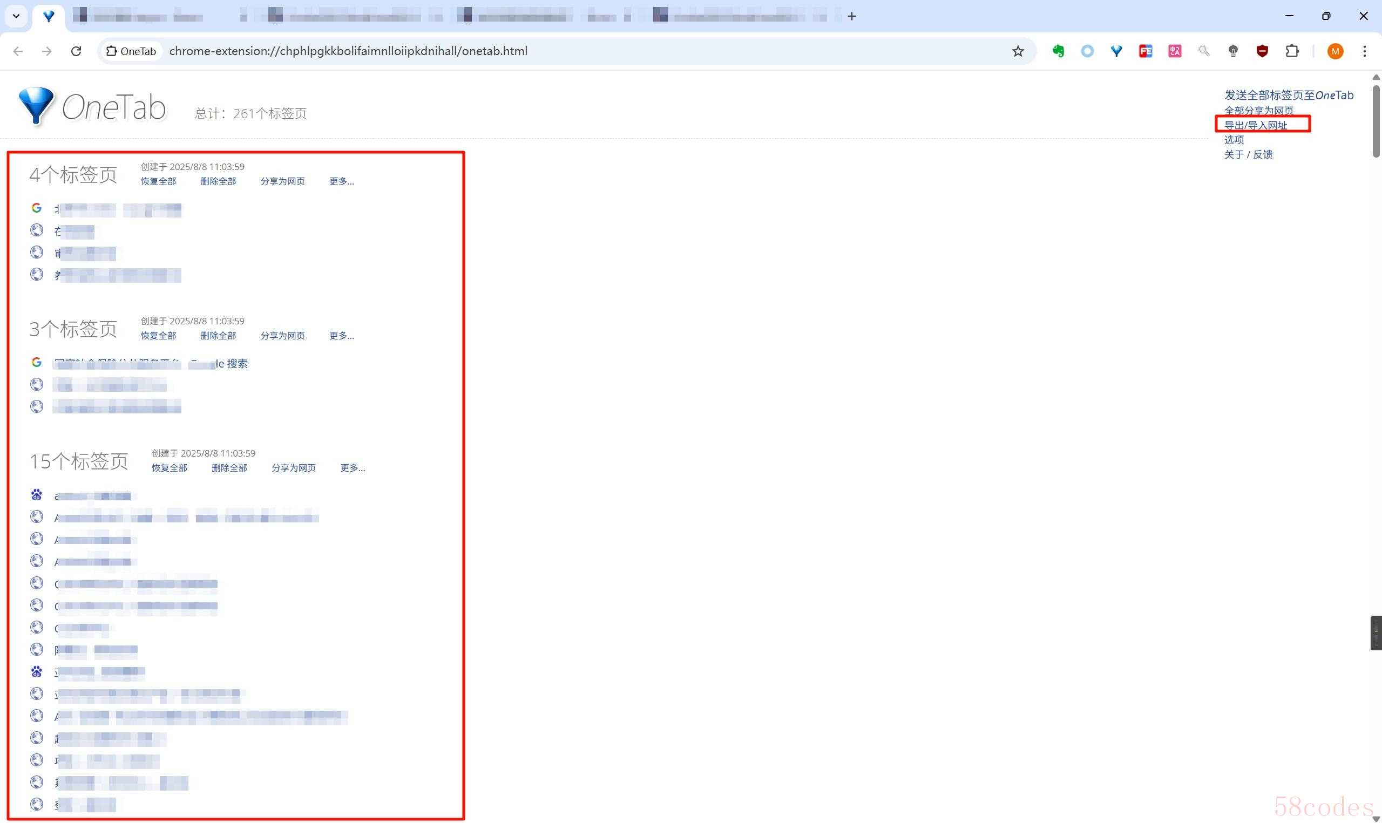Click the pink translate extension icon

click(x=1175, y=51)
